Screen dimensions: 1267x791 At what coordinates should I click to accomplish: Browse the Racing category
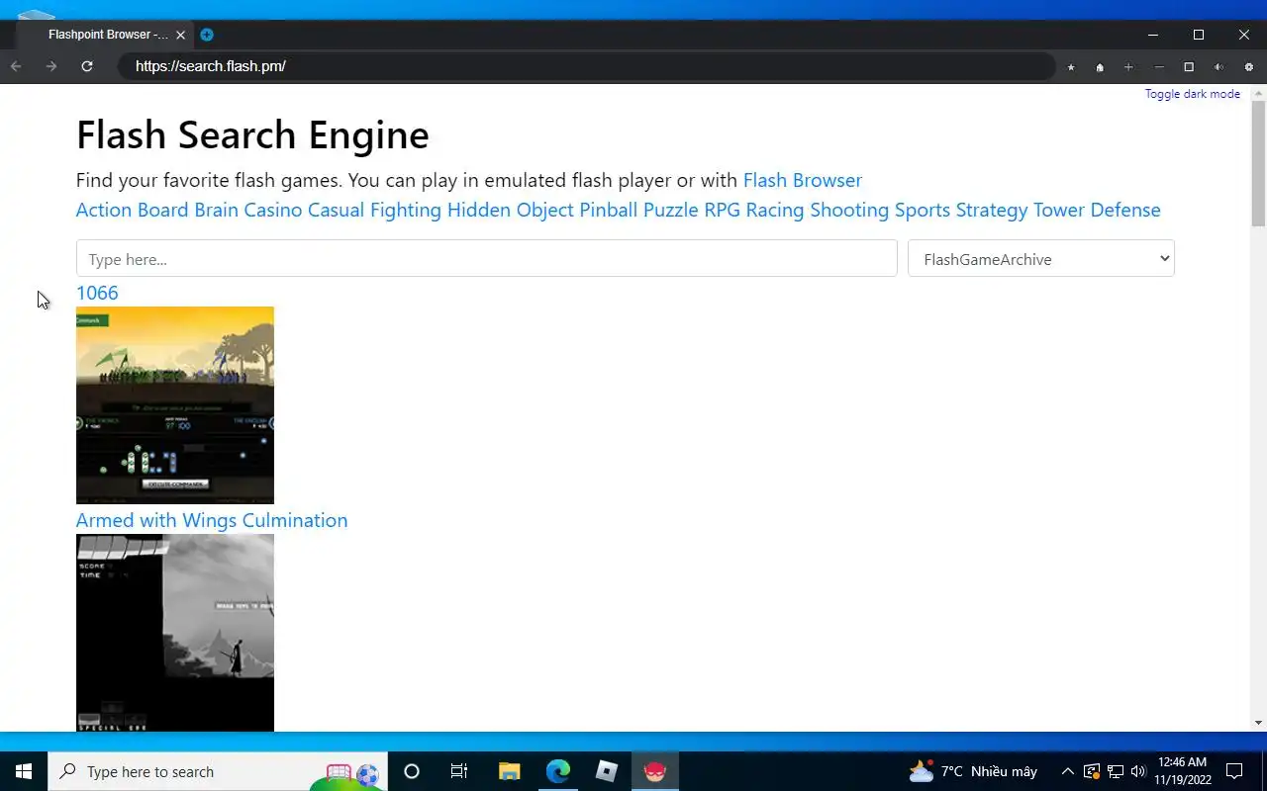[x=775, y=210]
